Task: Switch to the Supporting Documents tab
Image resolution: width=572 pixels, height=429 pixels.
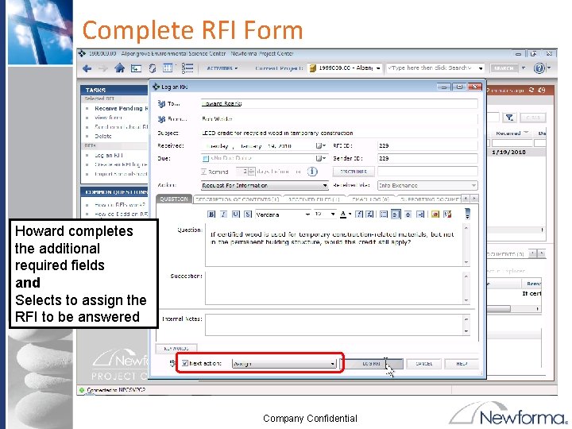Action: coord(428,199)
